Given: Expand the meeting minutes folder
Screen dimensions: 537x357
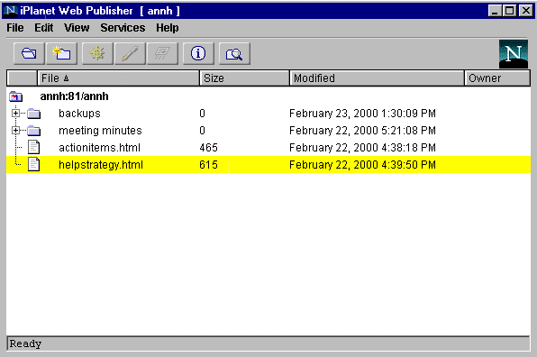Looking at the screenshot, I should (x=15, y=130).
